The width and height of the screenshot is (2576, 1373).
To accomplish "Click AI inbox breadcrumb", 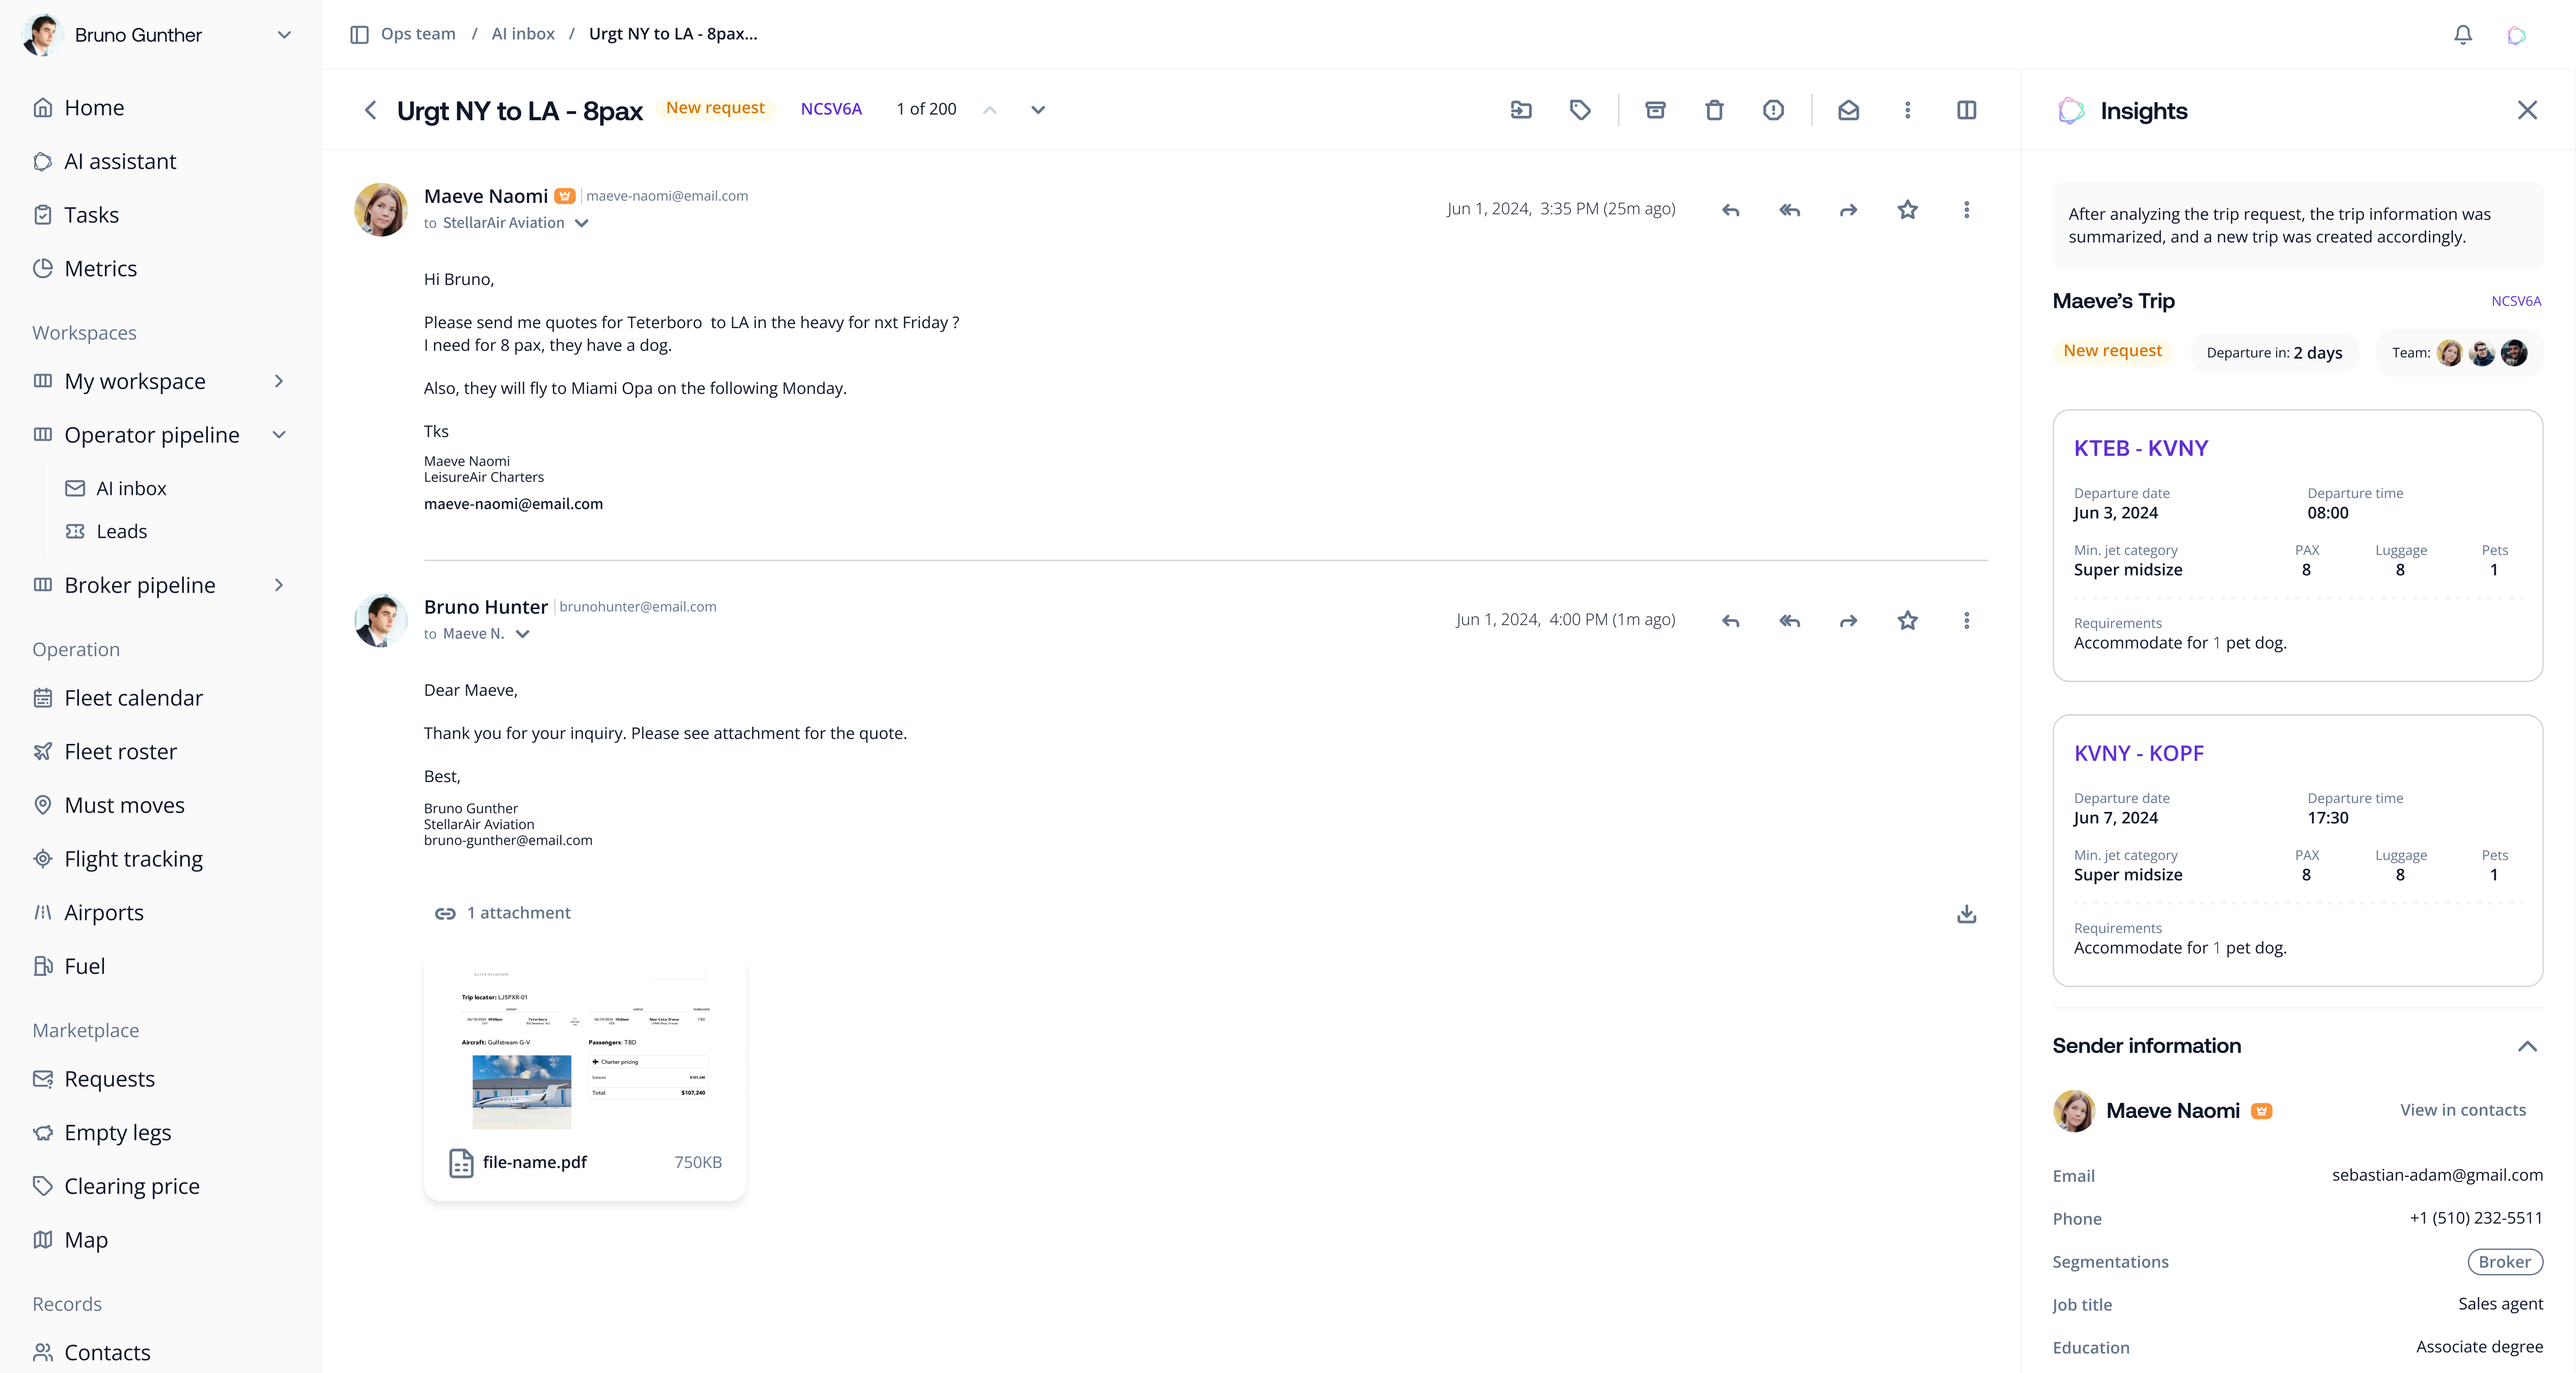I will pos(523,34).
